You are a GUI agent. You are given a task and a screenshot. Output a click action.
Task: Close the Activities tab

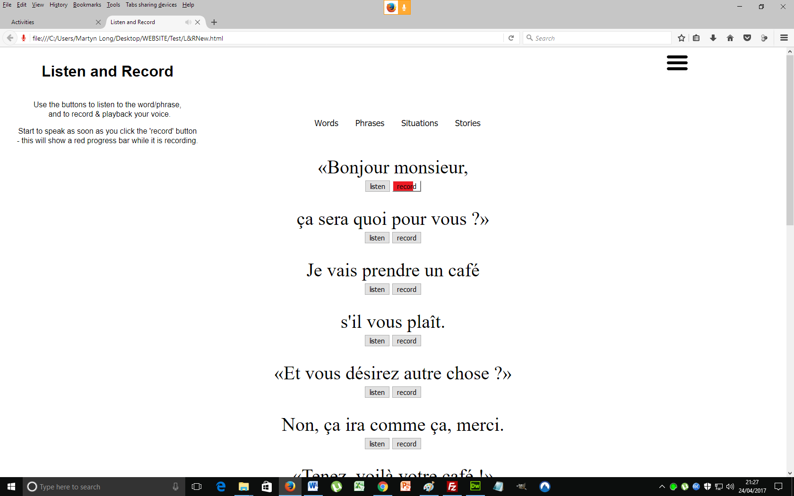tap(98, 22)
